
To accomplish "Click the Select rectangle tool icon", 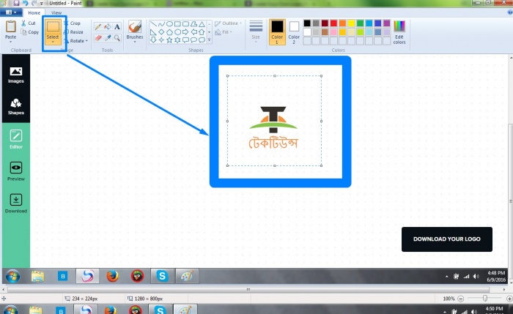I will click(53, 27).
